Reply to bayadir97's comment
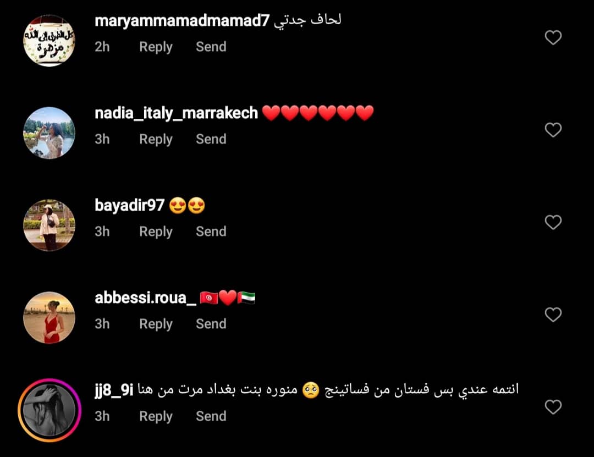 [x=156, y=232]
